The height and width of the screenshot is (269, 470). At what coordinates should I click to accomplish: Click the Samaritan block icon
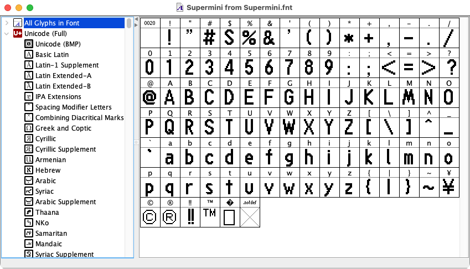29,233
